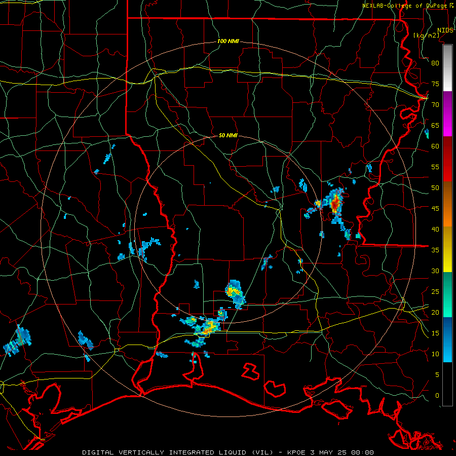Click the "50 NMI" range ring label
The height and width of the screenshot is (456, 456).
point(228,135)
